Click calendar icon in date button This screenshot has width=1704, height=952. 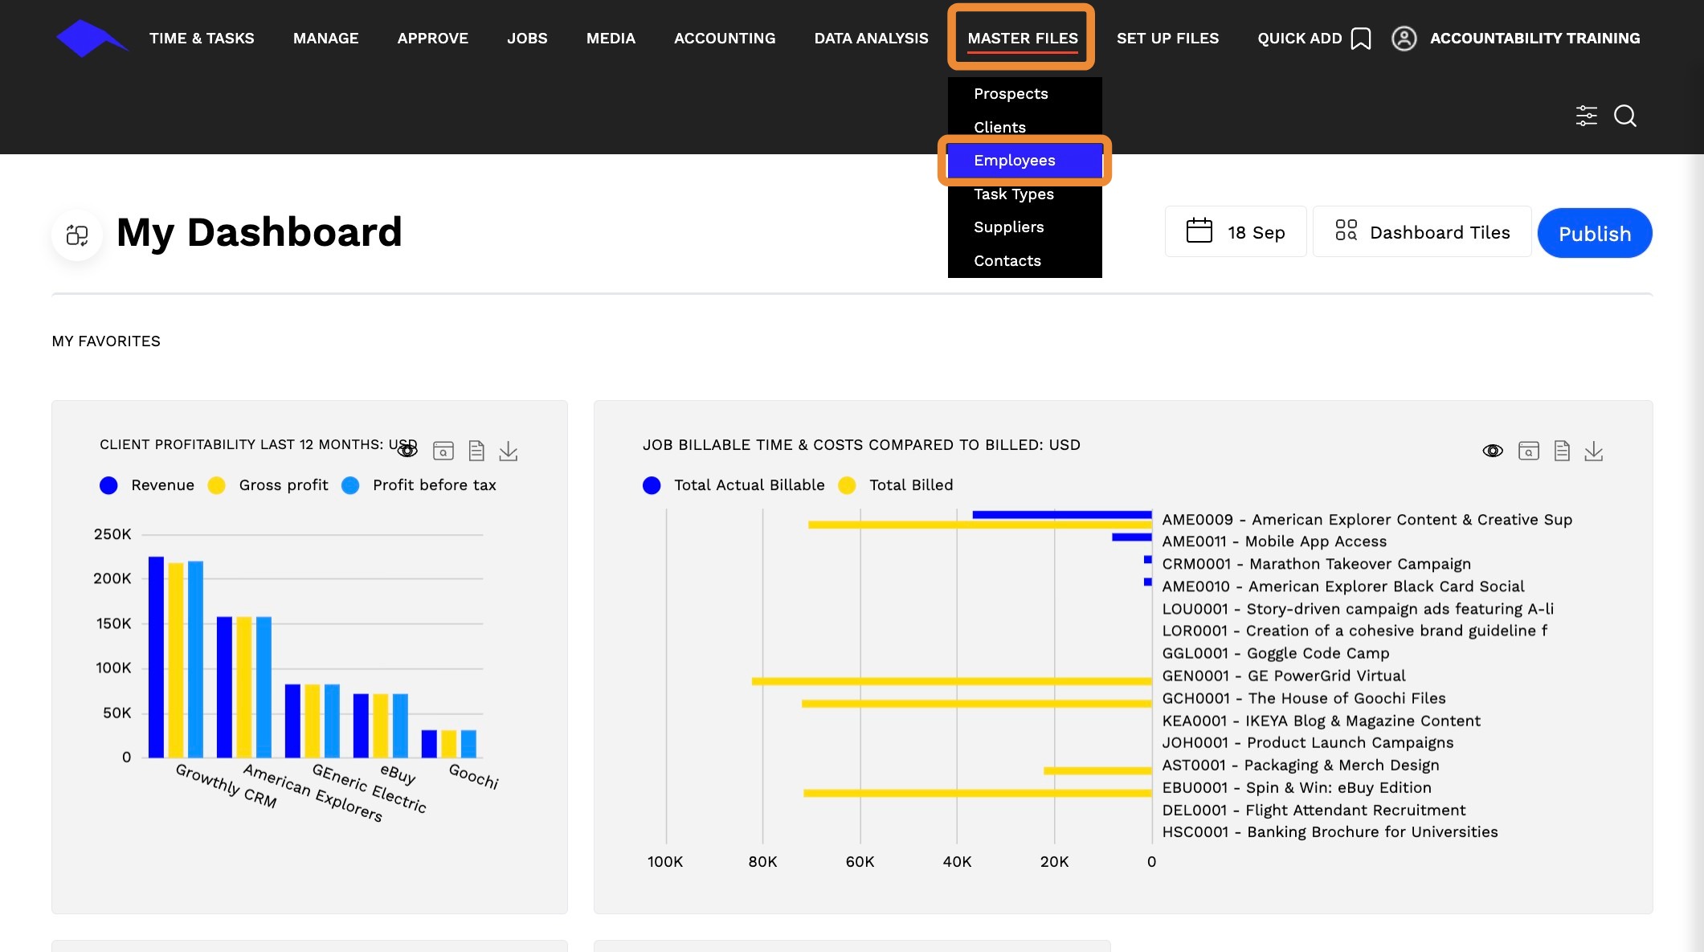pos(1199,231)
